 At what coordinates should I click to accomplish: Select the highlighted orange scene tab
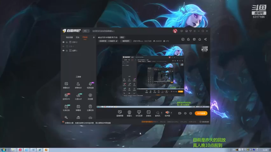click(85, 37)
